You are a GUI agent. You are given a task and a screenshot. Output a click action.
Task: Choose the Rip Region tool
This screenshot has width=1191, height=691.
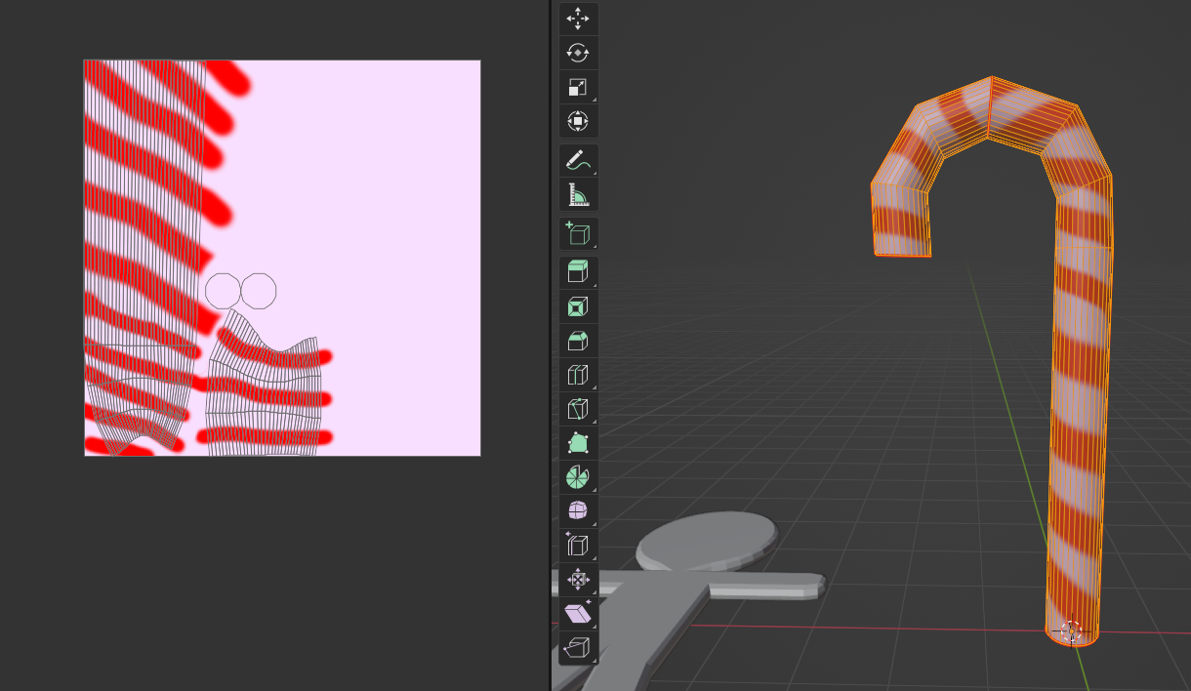[578, 647]
